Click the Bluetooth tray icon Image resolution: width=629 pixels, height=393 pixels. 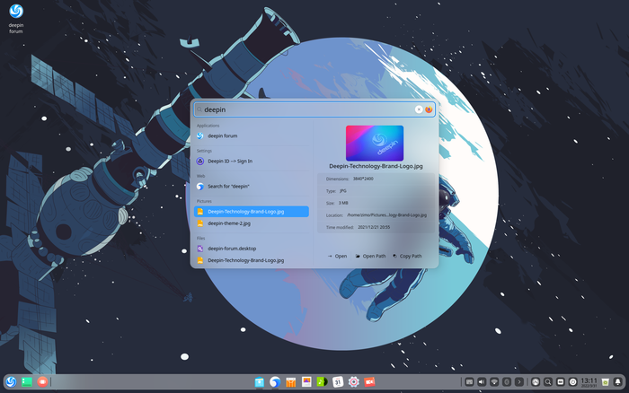pyautogui.click(x=507, y=382)
